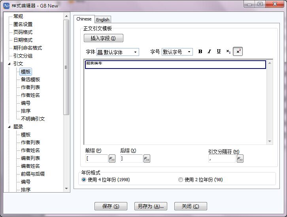
Task: Click template editor scroll up arrow
Action: click(x=270, y=63)
